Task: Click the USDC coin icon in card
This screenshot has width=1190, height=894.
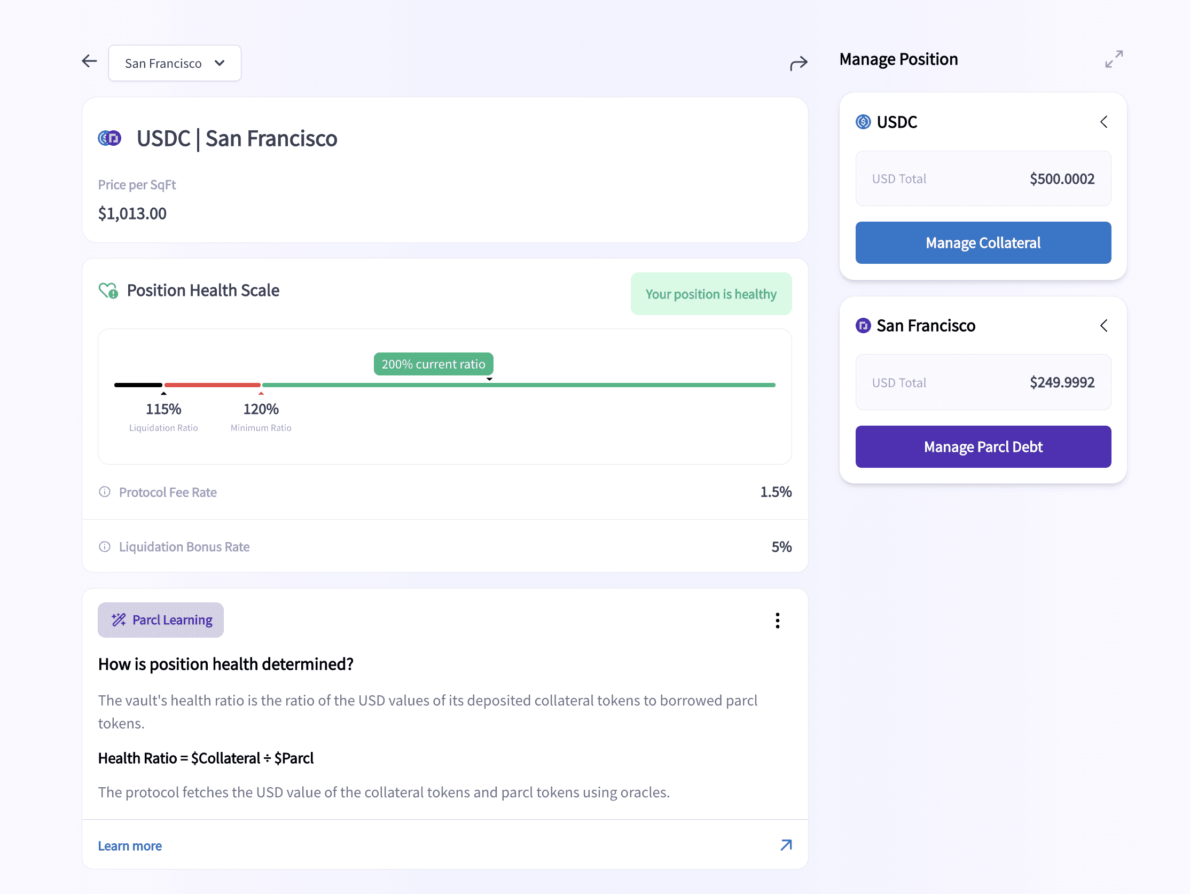Action: coord(863,122)
